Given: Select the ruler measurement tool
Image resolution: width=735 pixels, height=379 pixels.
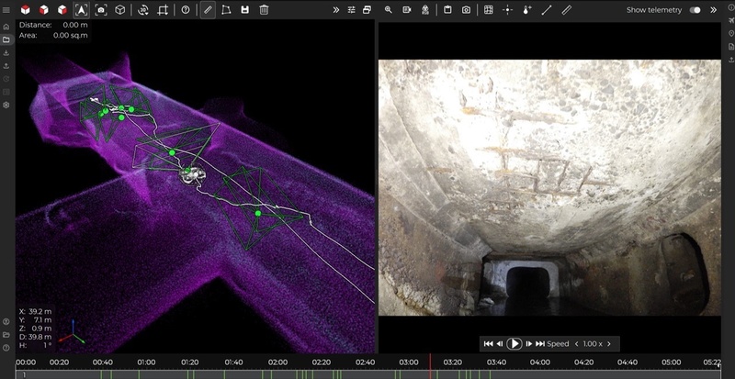Looking at the screenshot, I should [208, 10].
